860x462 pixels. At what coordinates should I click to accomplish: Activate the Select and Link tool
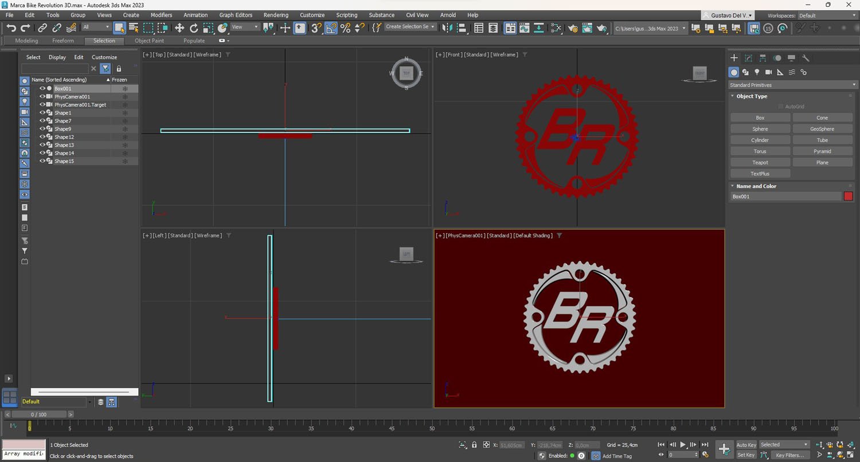42,28
